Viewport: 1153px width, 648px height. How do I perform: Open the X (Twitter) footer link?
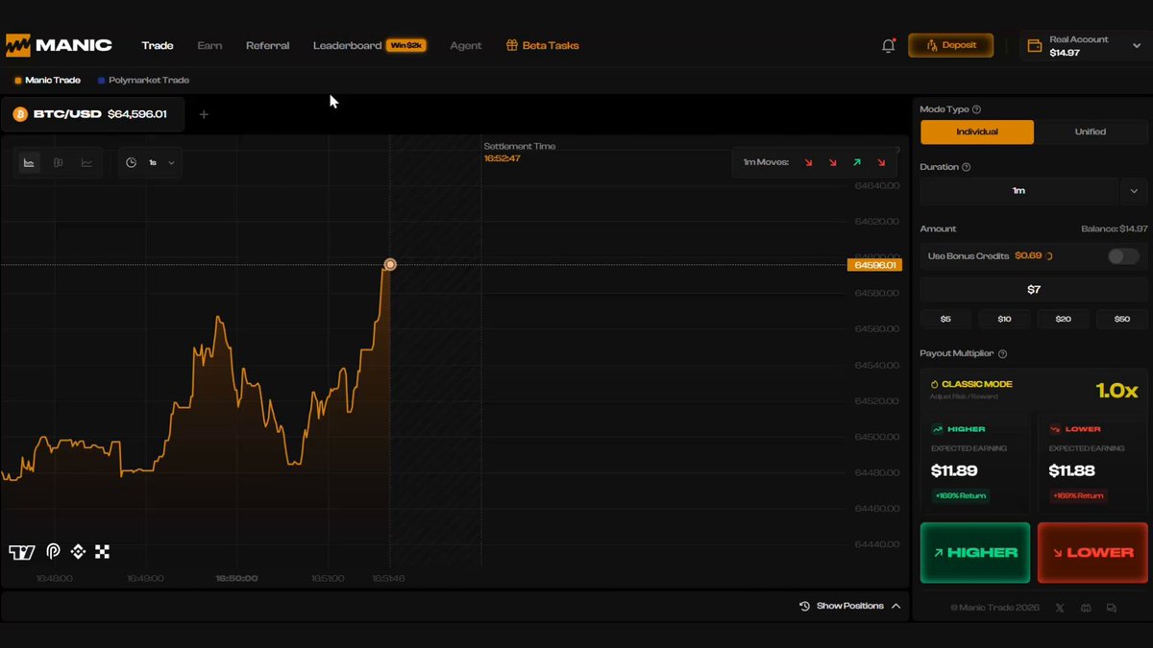[1060, 608]
